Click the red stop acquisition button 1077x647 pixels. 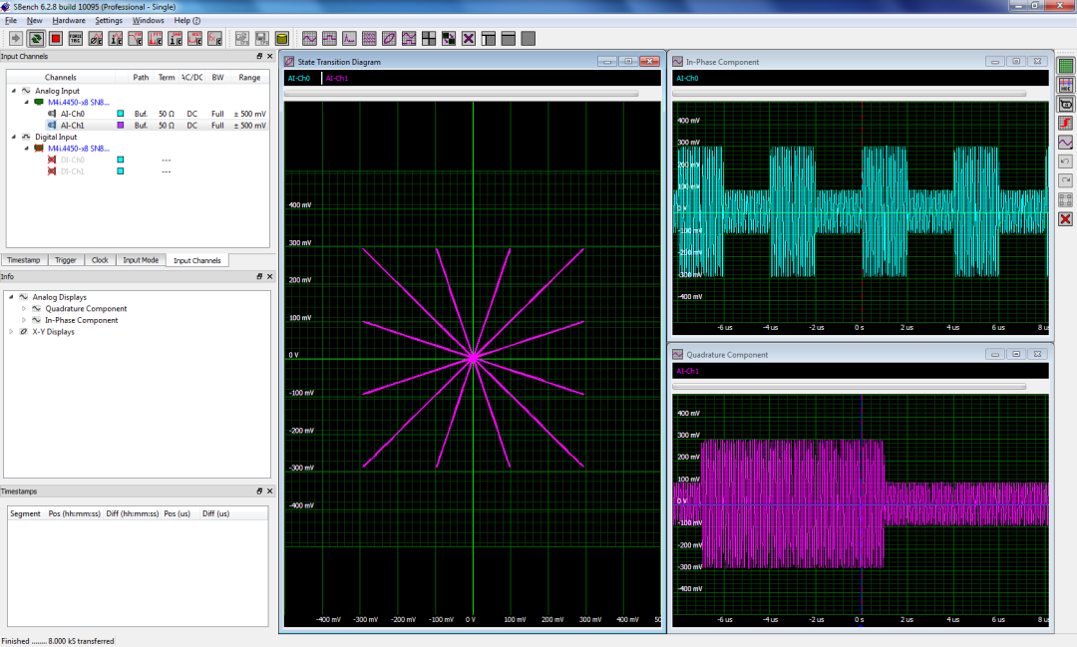56,39
